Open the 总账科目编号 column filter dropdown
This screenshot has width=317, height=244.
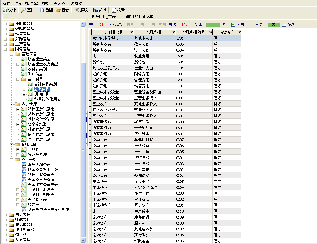[x=211, y=32]
